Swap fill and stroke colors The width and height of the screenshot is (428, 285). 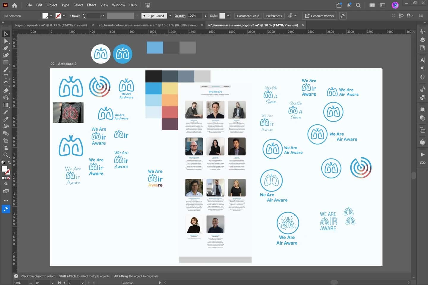(9, 163)
